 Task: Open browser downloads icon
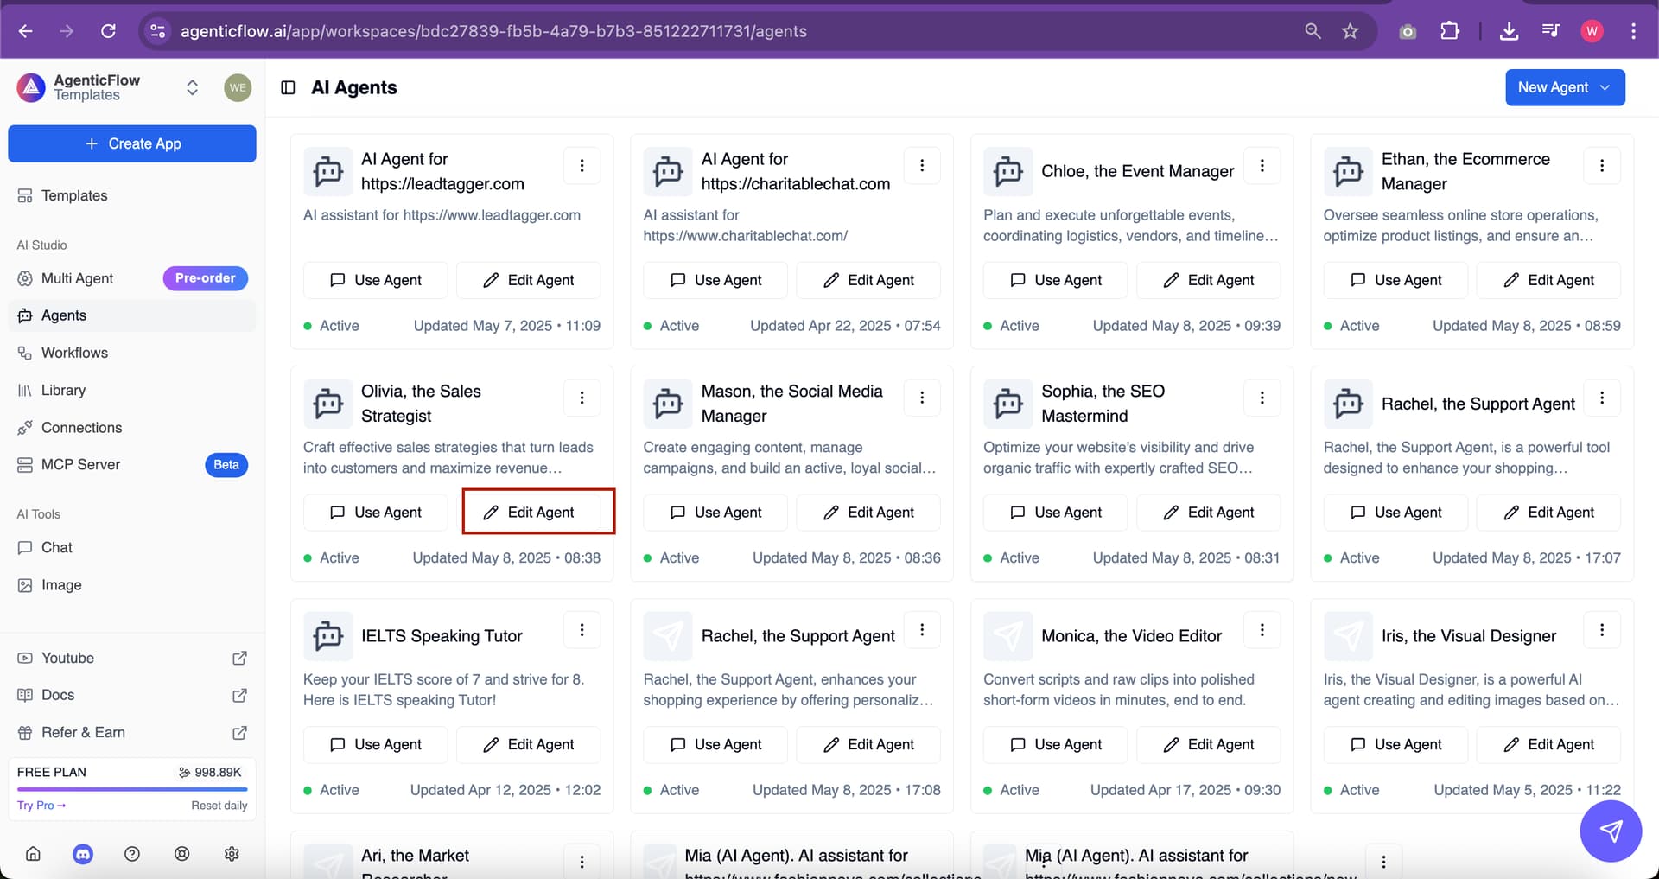tap(1509, 31)
